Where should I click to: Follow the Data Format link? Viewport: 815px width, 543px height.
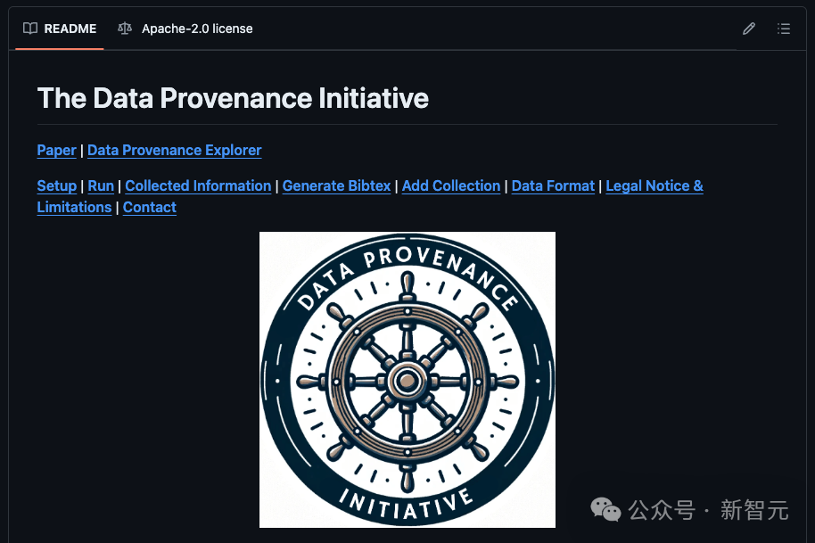[x=553, y=186]
